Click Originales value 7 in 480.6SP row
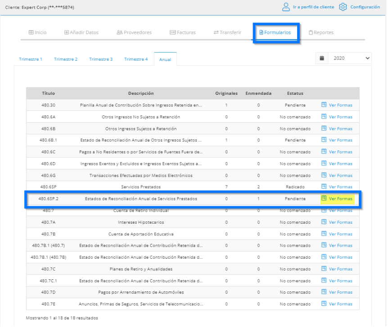388x327 pixels. click(x=227, y=187)
